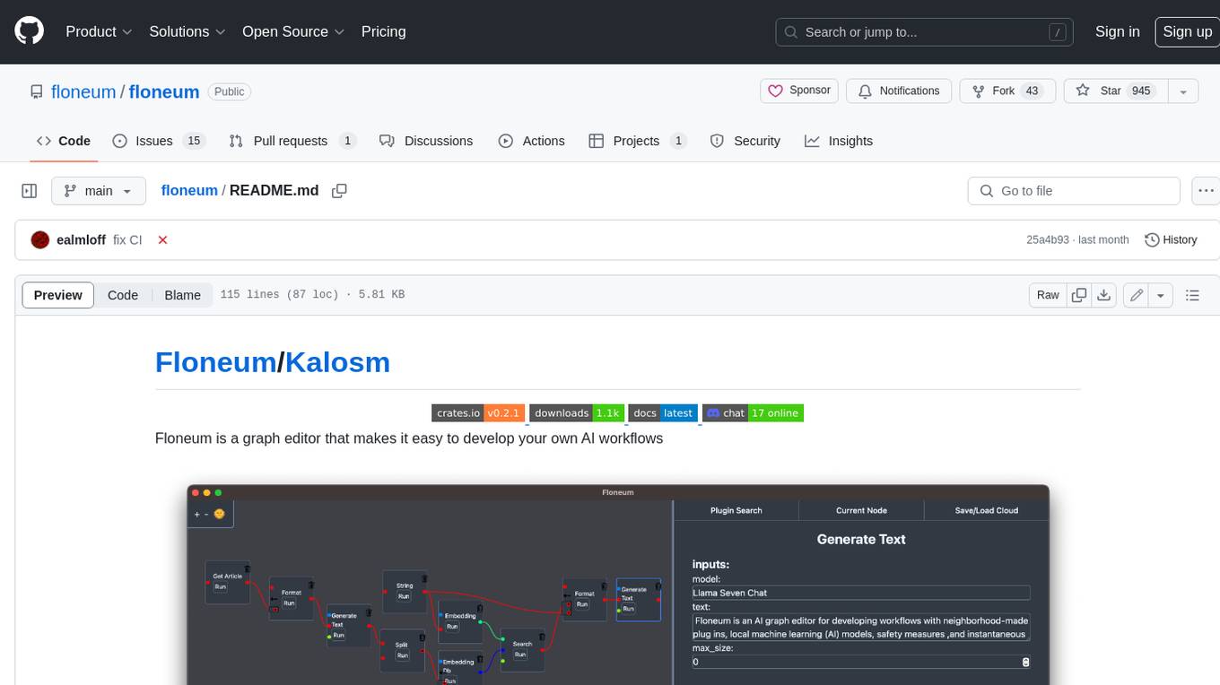
Task: Click the Notifications bell button
Action: click(x=899, y=91)
